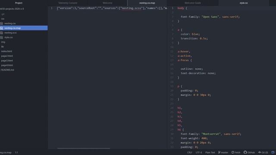
Task: Open the GitHub panel from status bar
Action: coord(251,152)
